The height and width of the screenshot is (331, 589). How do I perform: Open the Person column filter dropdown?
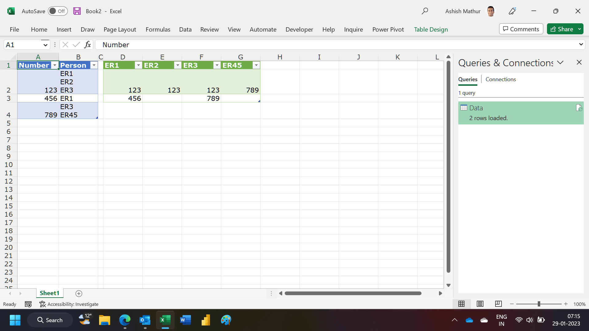pos(94,65)
